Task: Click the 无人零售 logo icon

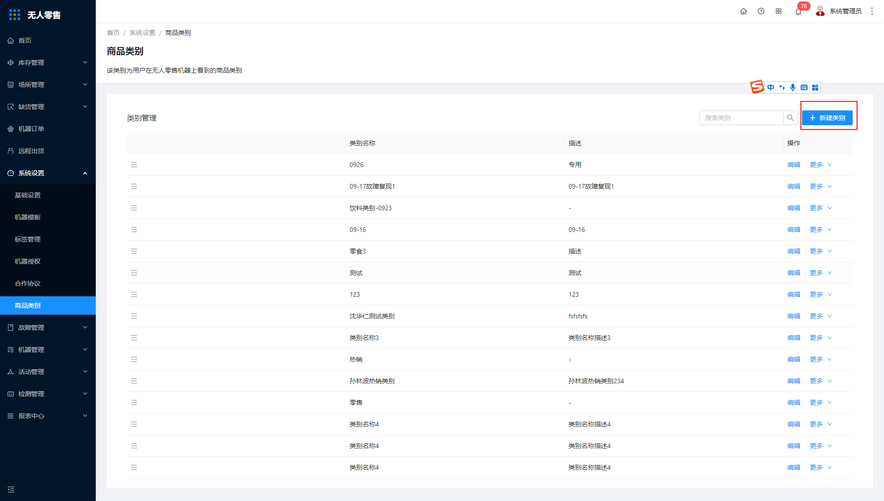Action: point(15,15)
